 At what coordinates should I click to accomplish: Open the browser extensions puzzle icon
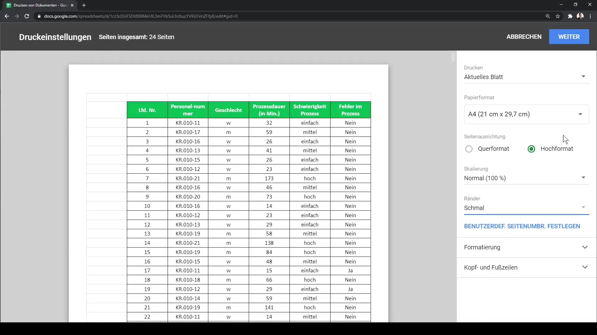pyautogui.click(x=570, y=16)
